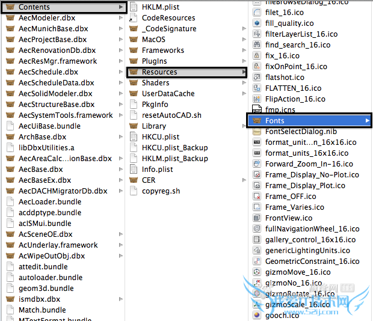
Task: Click the format_units_16x16.ico icon
Action: click(x=257, y=153)
